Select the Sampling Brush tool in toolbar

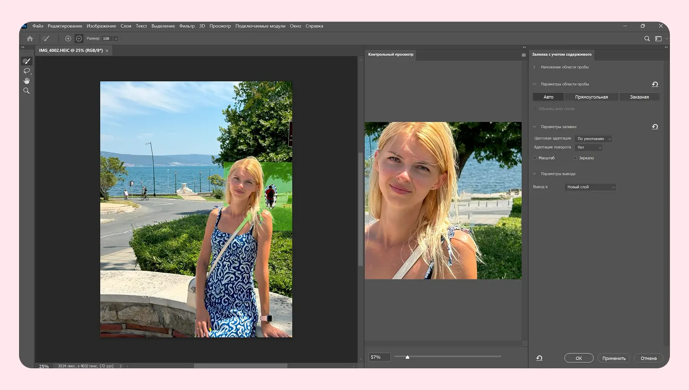click(x=26, y=61)
